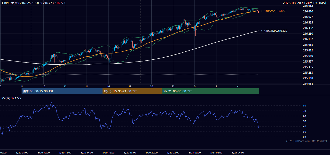Click the NY 21:00-06:00 JST session bar
Screen dimensions: 330x155
coord(210,91)
